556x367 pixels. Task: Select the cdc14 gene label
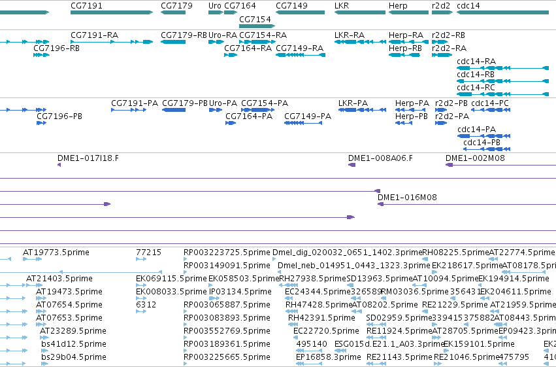point(468,6)
